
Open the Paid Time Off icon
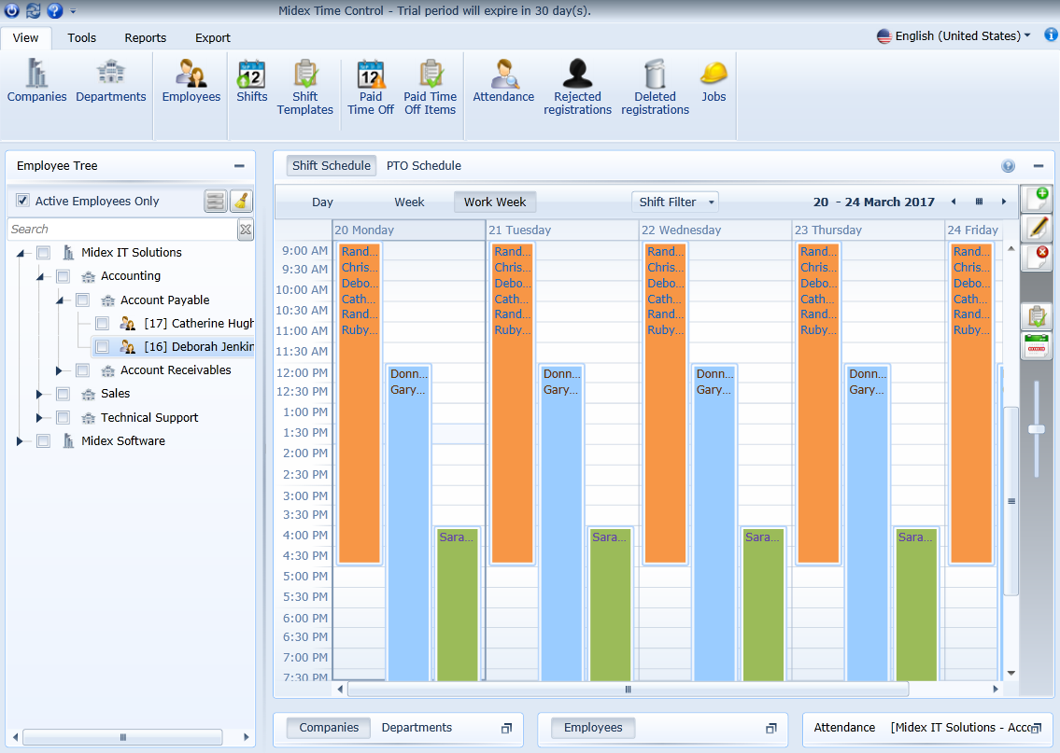370,84
